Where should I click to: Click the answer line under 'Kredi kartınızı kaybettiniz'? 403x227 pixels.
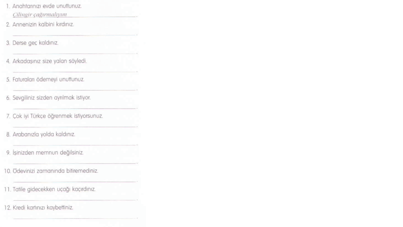tap(75, 217)
